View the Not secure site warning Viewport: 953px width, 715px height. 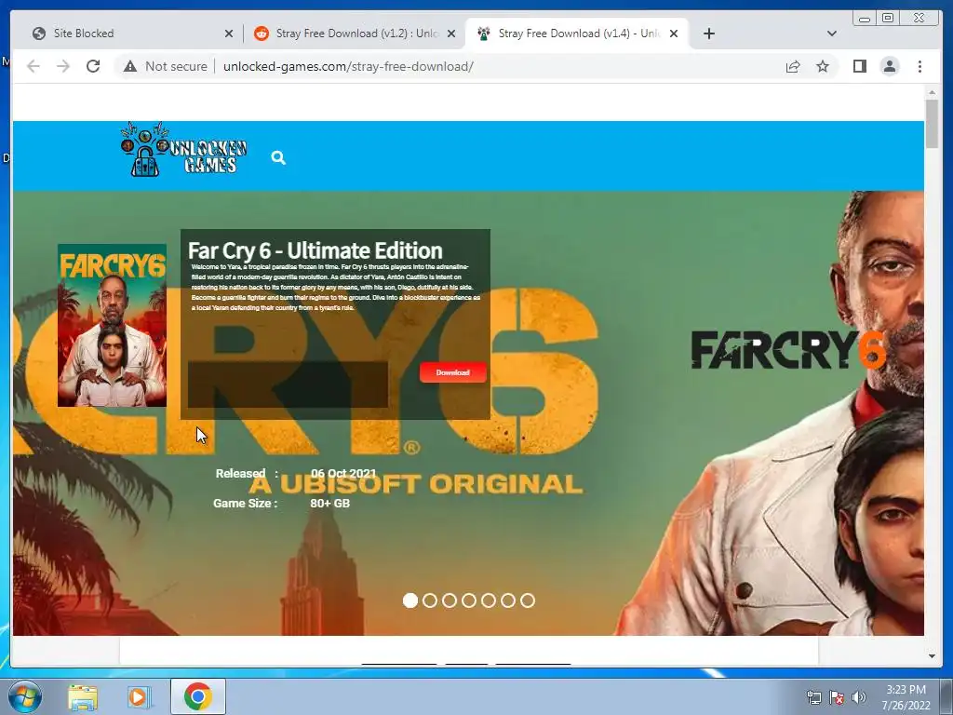click(165, 66)
